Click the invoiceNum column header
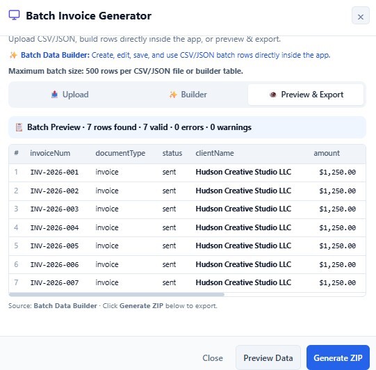Viewport: 376px width, 370px height. [50, 153]
